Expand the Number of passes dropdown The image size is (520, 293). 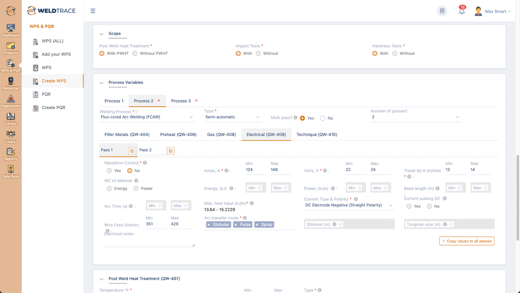coord(415,117)
